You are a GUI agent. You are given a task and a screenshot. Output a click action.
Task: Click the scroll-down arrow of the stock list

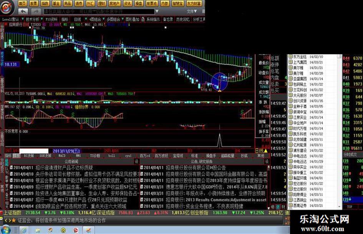pos(340,206)
